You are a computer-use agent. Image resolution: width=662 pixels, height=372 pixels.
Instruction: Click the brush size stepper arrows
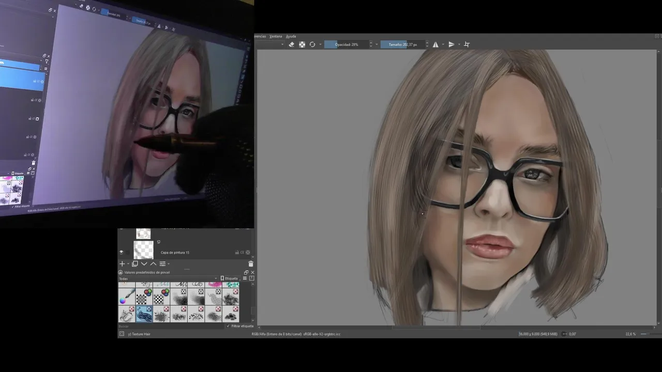point(427,44)
